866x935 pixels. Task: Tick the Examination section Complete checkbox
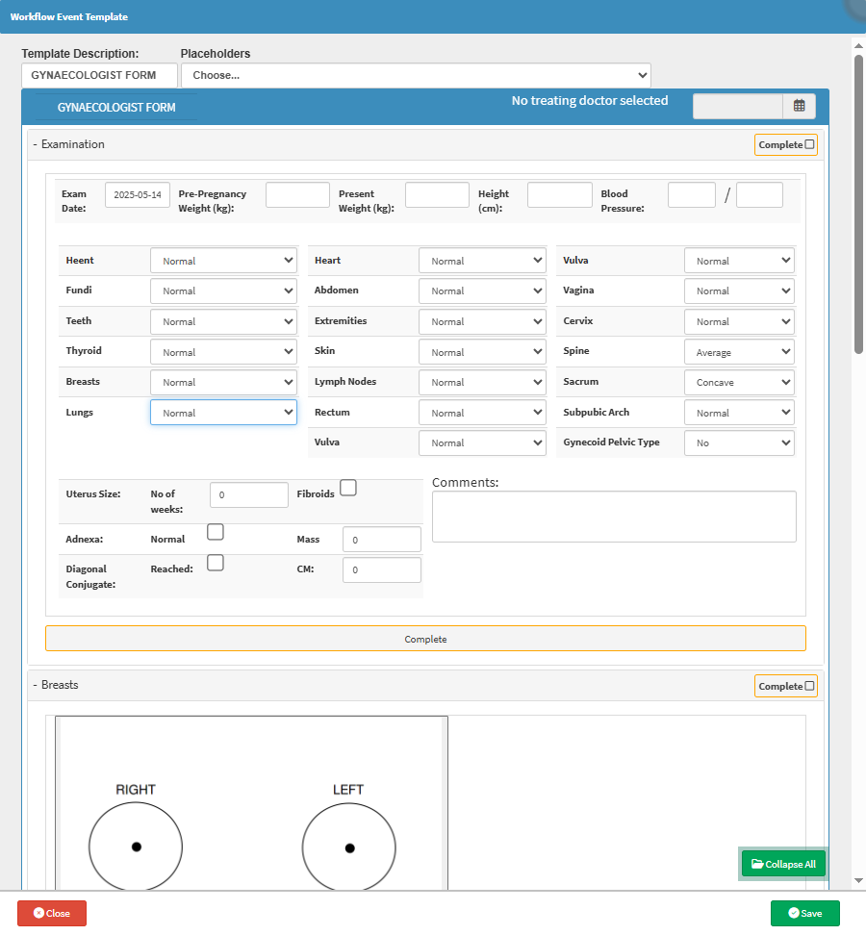[809, 144]
